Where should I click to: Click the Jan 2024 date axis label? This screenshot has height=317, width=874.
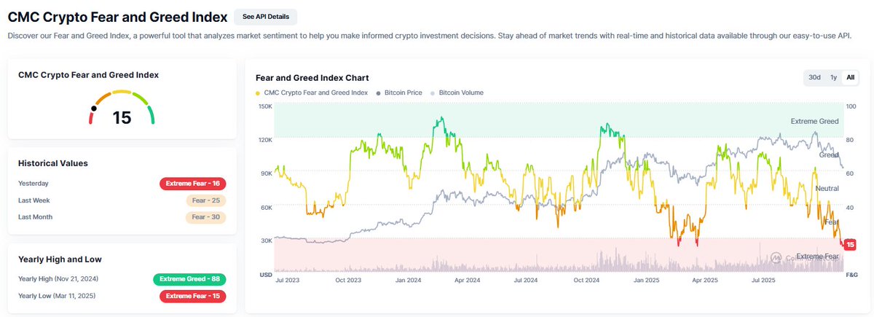point(409,280)
